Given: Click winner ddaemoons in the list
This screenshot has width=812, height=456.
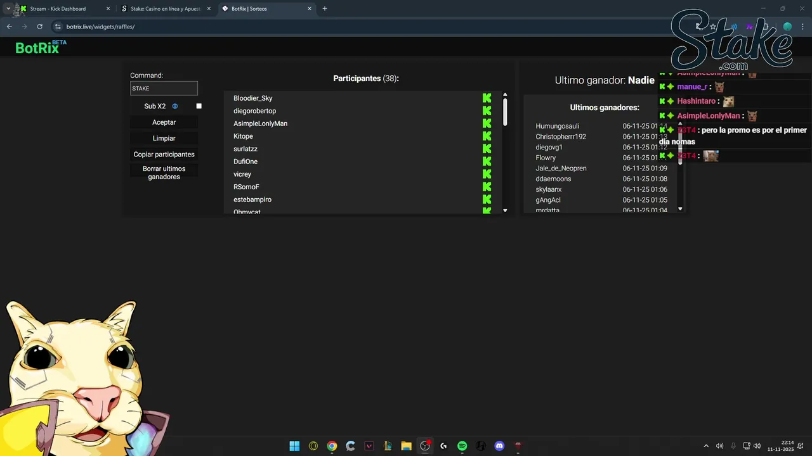Looking at the screenshot, I should point(553,179).
